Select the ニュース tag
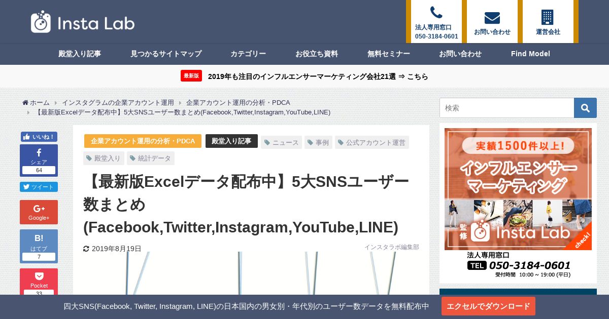 coord(281,143)
